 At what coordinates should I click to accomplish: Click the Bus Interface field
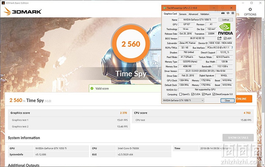coord(218,48)
